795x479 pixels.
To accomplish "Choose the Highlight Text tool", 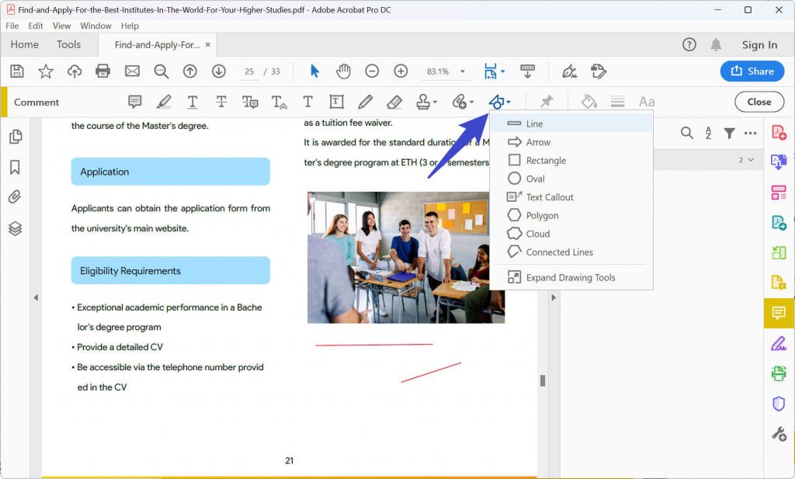I will point(163,101).
